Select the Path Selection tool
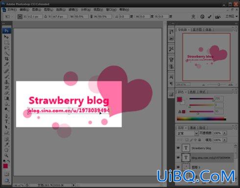Viewport: 240px width, 188px height. click(x=6, y=127)
